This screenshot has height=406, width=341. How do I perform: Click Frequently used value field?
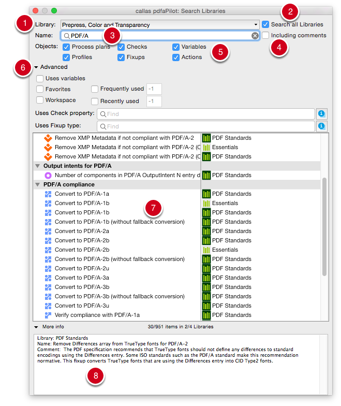[x=154, y=89]
